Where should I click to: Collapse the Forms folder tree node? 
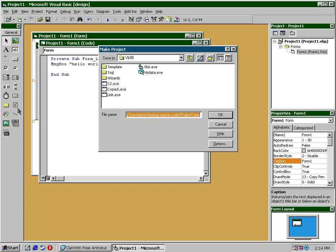pos(281,47)
